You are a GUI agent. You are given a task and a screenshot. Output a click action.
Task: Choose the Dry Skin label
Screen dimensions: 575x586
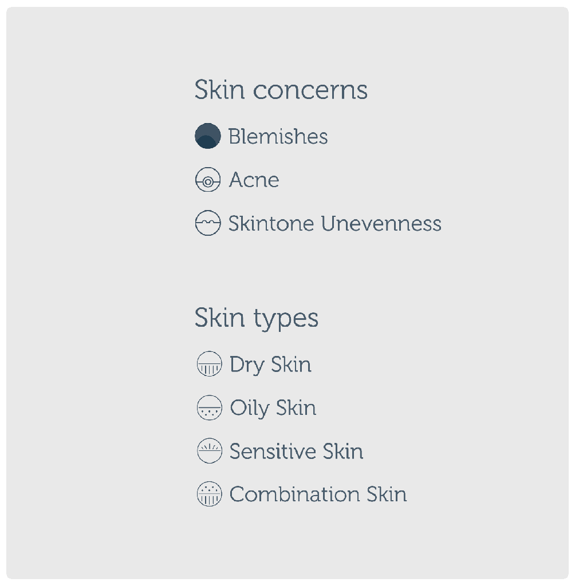point(270,365)
